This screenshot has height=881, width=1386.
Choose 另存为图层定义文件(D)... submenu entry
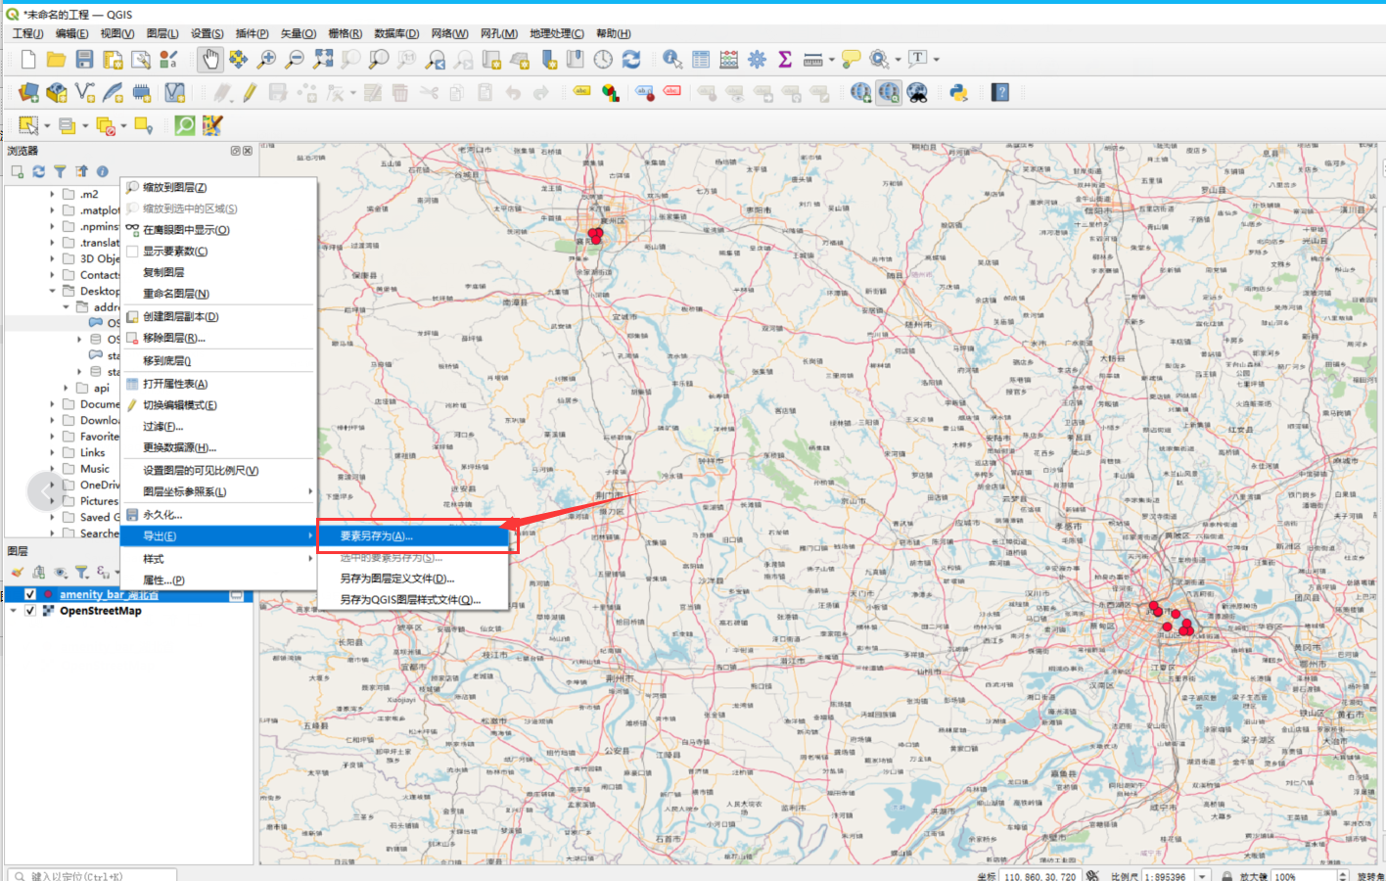tap(413, 579)
